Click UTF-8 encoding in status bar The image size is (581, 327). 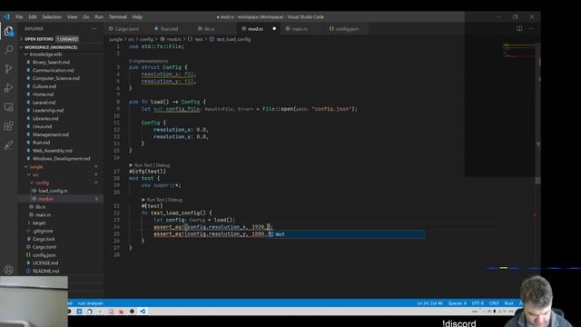tap(478, 303)
